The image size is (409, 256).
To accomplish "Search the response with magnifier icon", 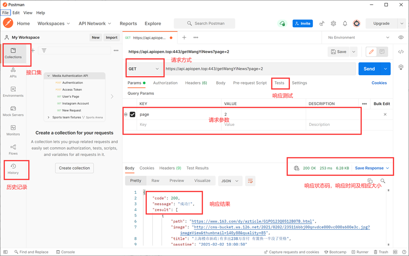I will (x=383, y=181).
